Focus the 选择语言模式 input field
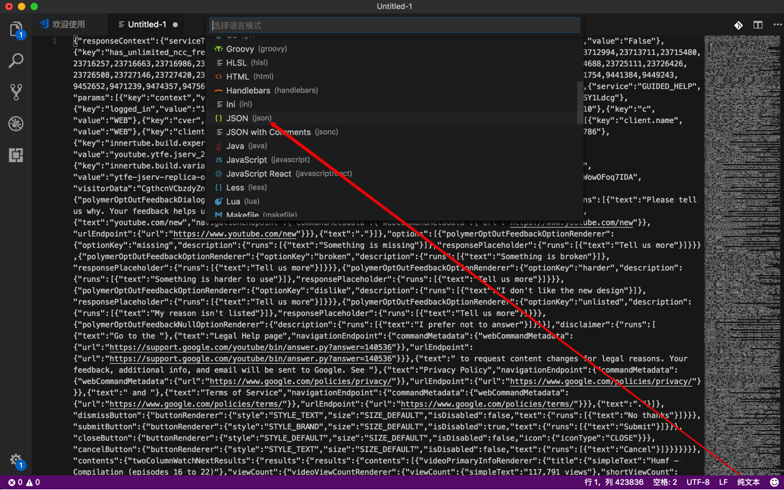The width and height of the screenshot is (784, 490). click(x=395, y=25)
